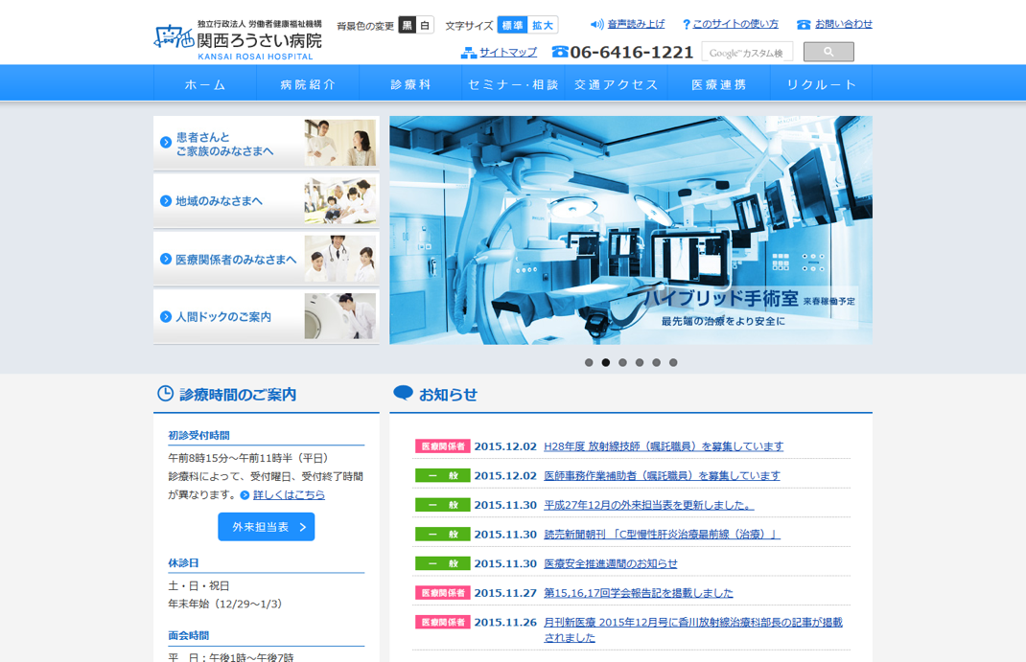Open the セミナー・相談 menu
Image resolution: width=1026 pixels, height=662 pixels.
click(513, 84)
